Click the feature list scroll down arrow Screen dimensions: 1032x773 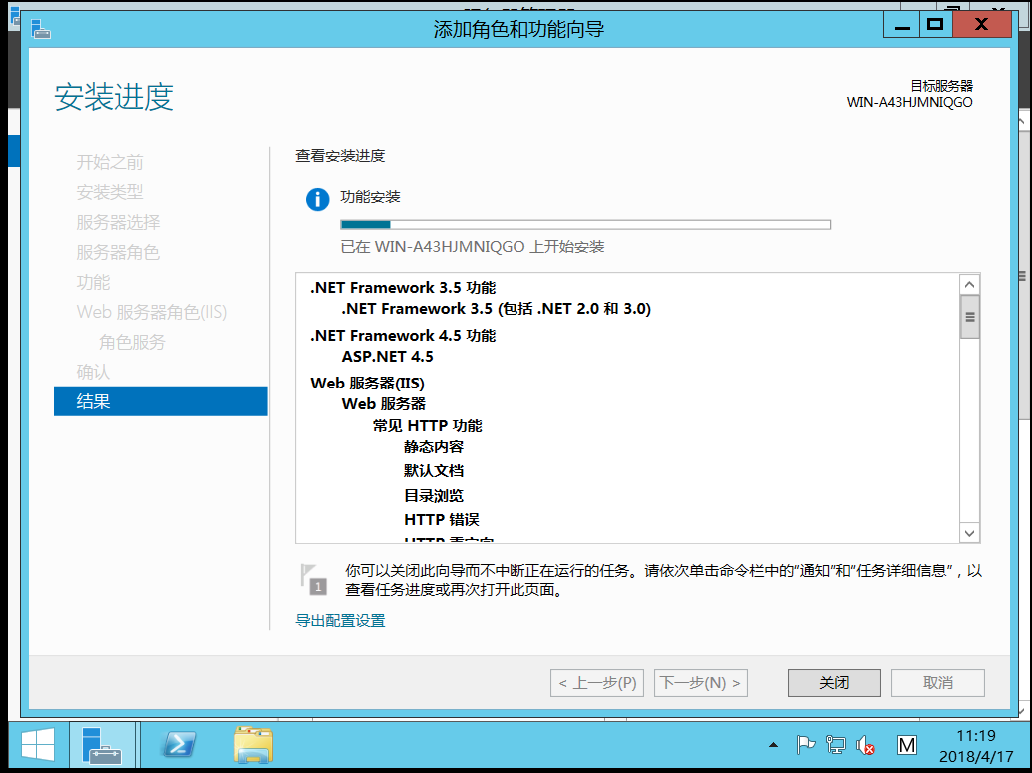point(969,533)
